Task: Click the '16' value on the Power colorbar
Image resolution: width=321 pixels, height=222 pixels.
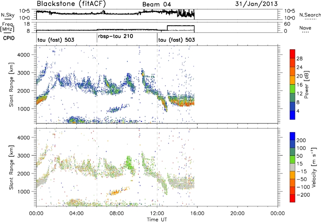Action: (299, 85)
